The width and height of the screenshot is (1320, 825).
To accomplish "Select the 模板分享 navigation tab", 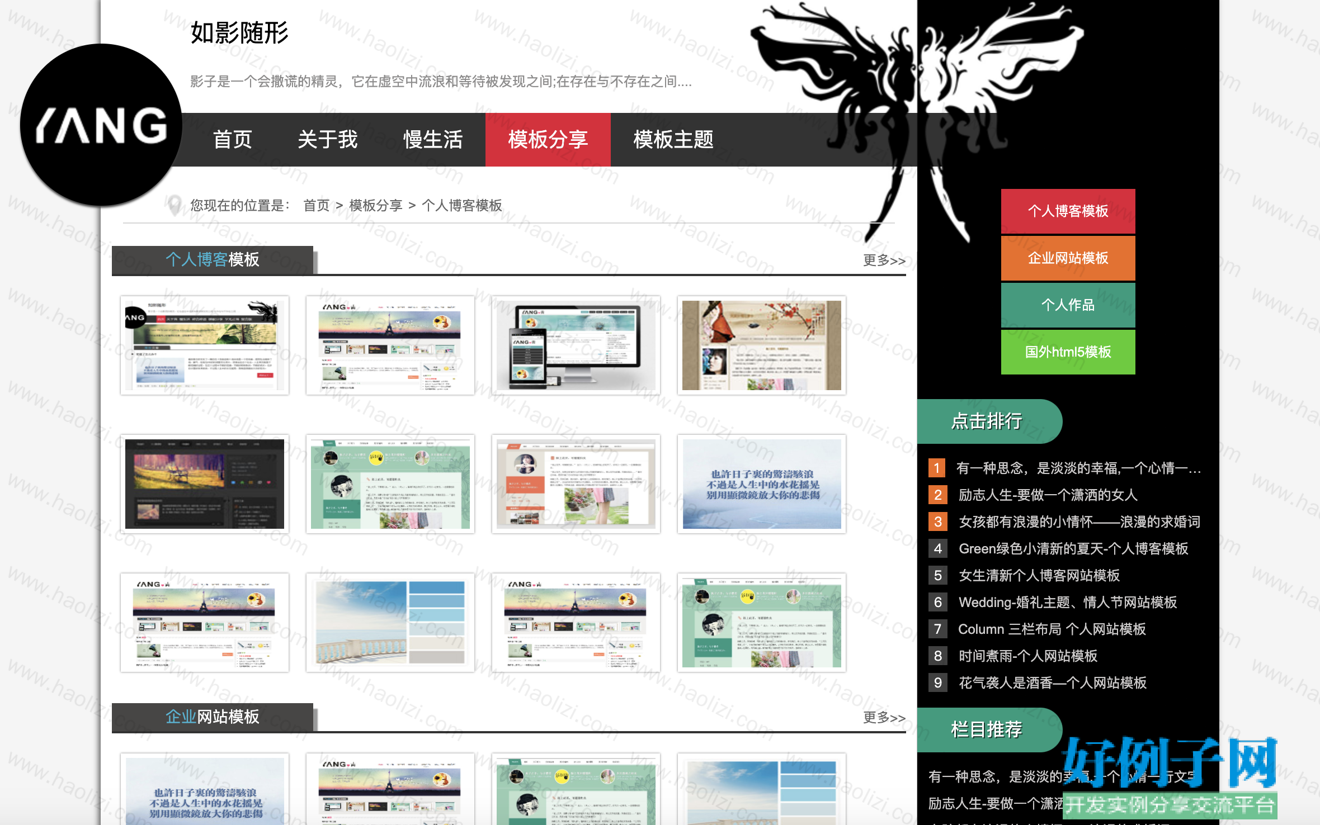I will [x=548, y=140].
